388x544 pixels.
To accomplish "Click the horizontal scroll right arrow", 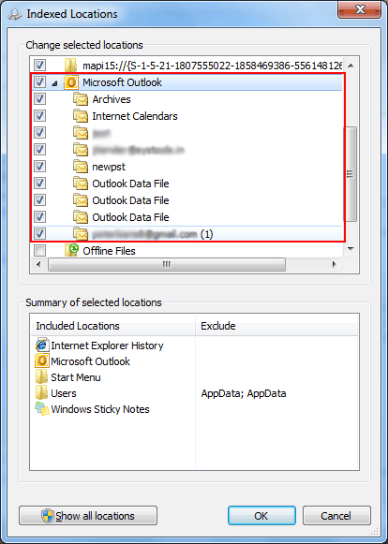I will point(335,265).
